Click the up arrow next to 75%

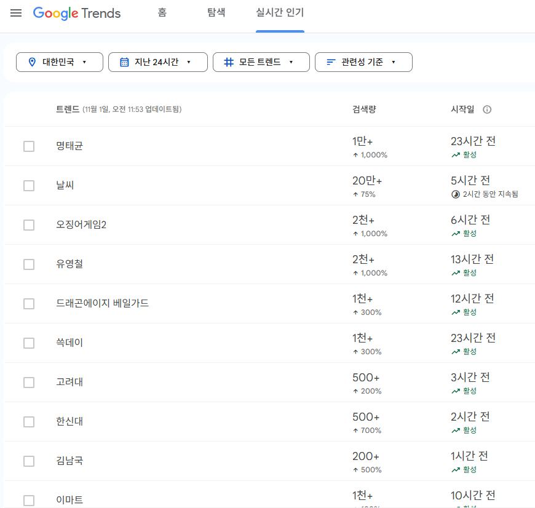(x=355, y=194)
